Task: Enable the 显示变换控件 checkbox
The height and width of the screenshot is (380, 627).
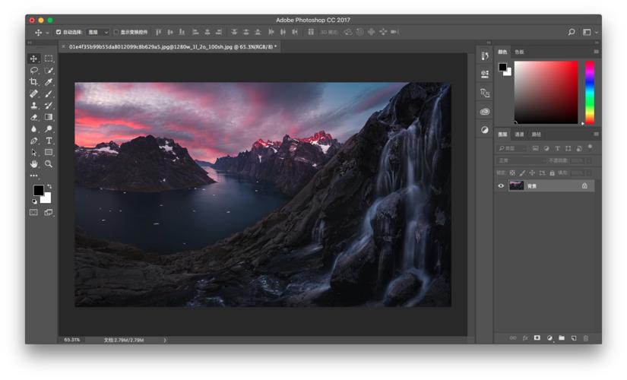Action: coord(116,32)
